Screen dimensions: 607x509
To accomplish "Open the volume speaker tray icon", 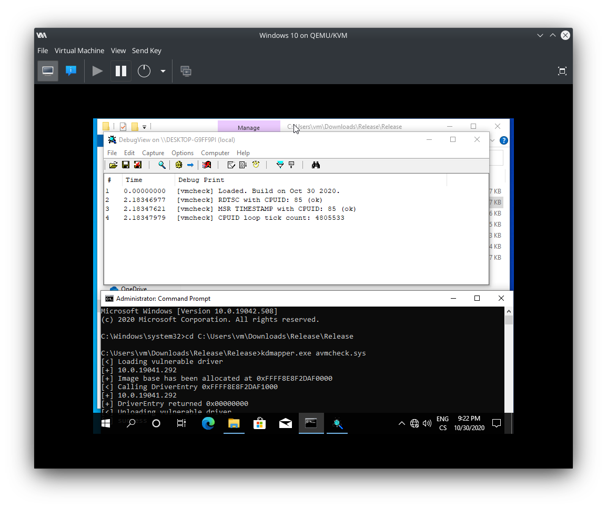I will (x=427, y=423).
